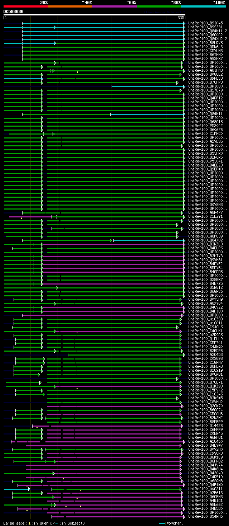Image resolution: width=229 pixels, height=526 pixels.
Task: Select label UniRef100_B3KSW5
Action: pos(205,398)
